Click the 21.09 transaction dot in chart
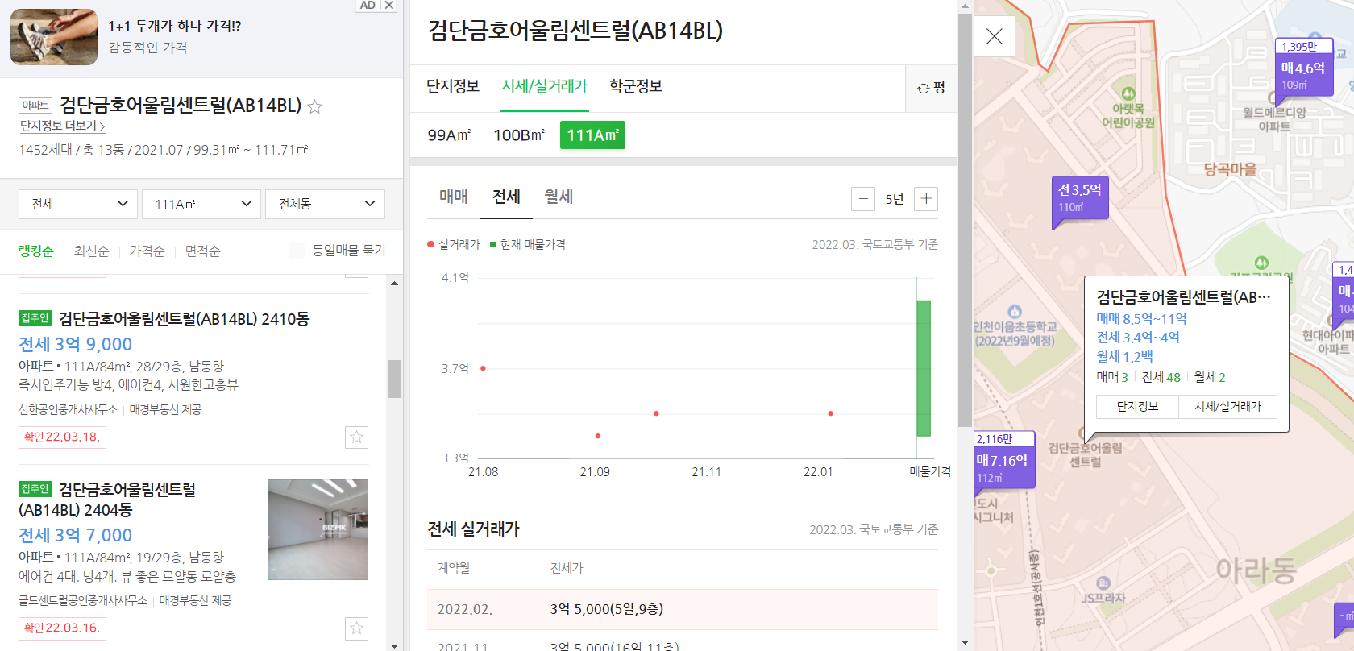 tap(598, 436)
